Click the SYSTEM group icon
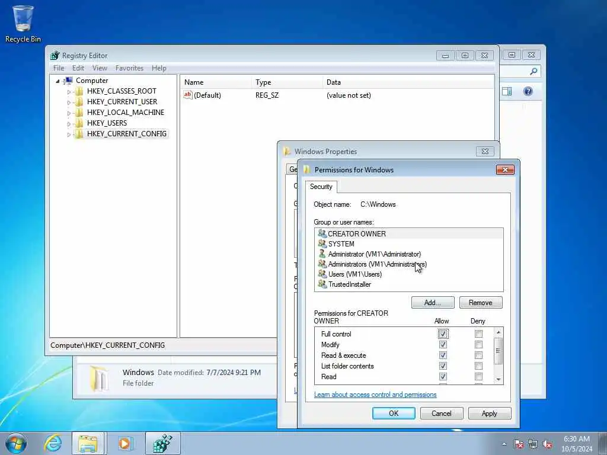 click(322, 243)
